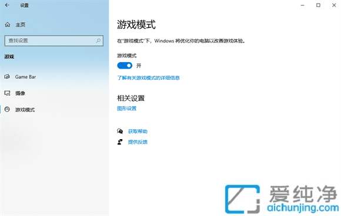Click the 开 toggle state label

[139, 66]
